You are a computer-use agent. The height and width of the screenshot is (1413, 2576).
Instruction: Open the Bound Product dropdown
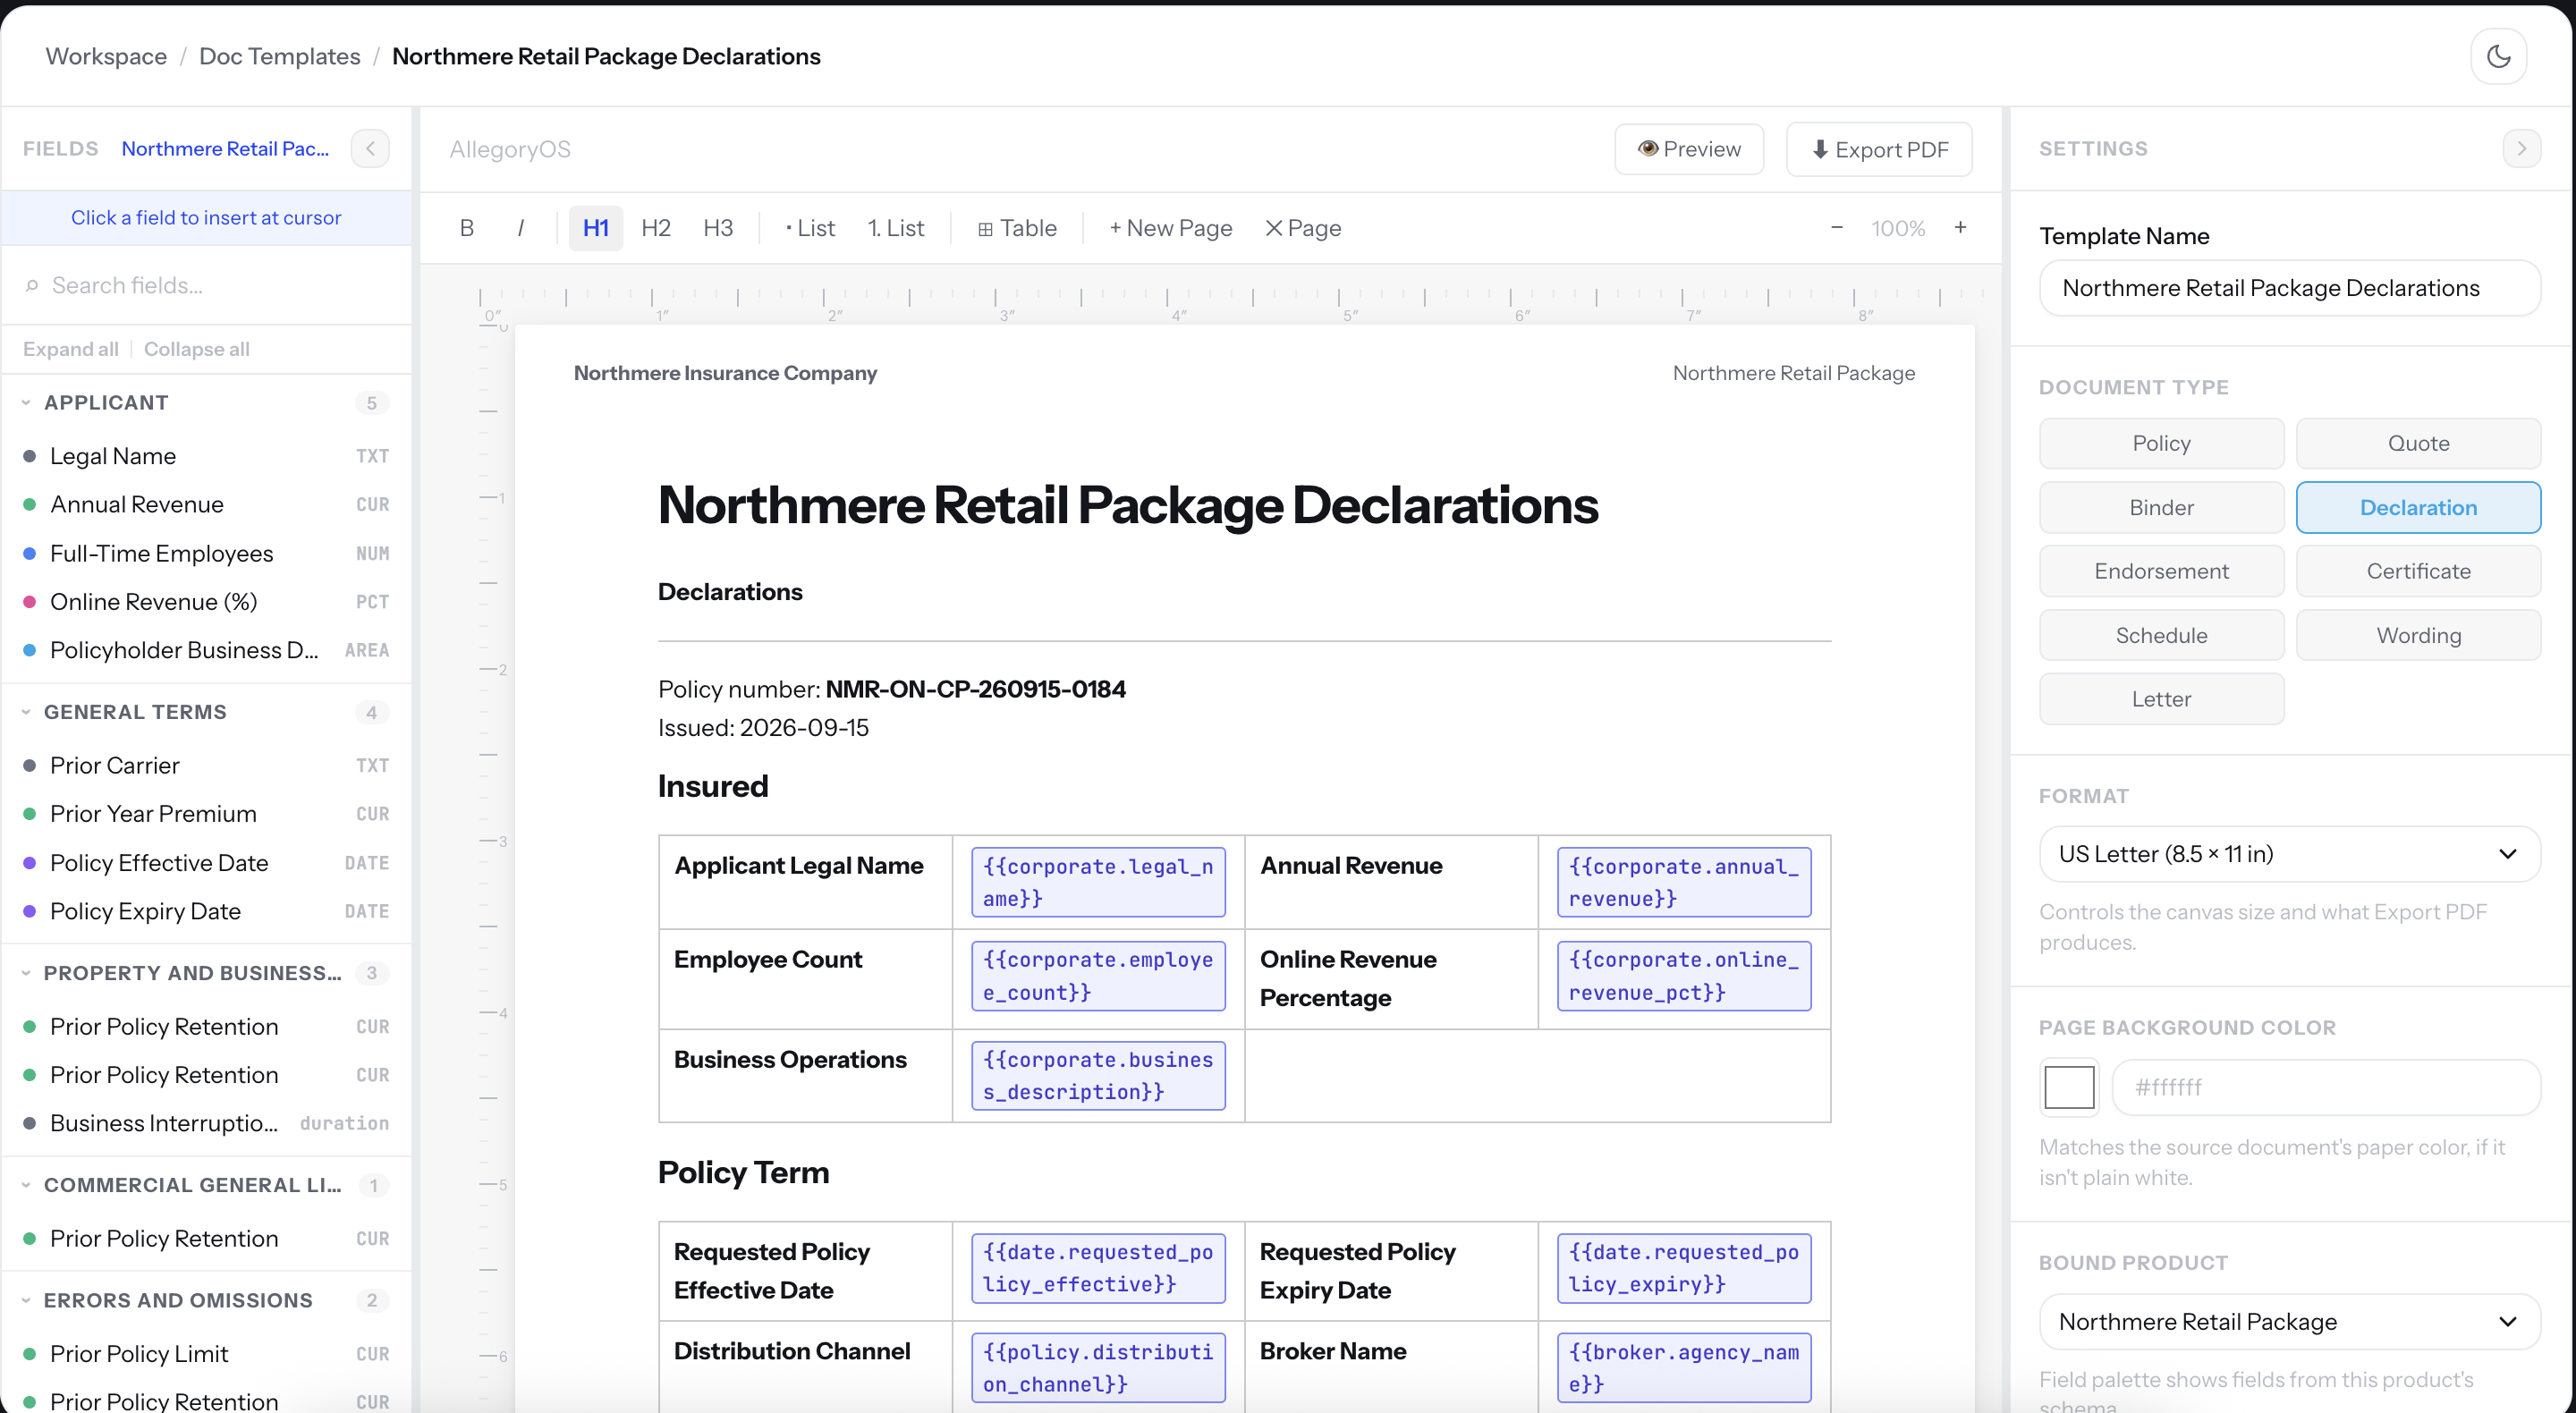pos(2289,1322)
